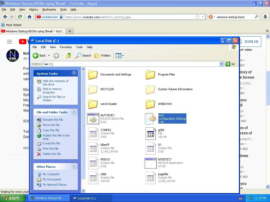Screen dimensions: 270x202
Task: Click the Mypal browser home button
Action: click(30, 17)
